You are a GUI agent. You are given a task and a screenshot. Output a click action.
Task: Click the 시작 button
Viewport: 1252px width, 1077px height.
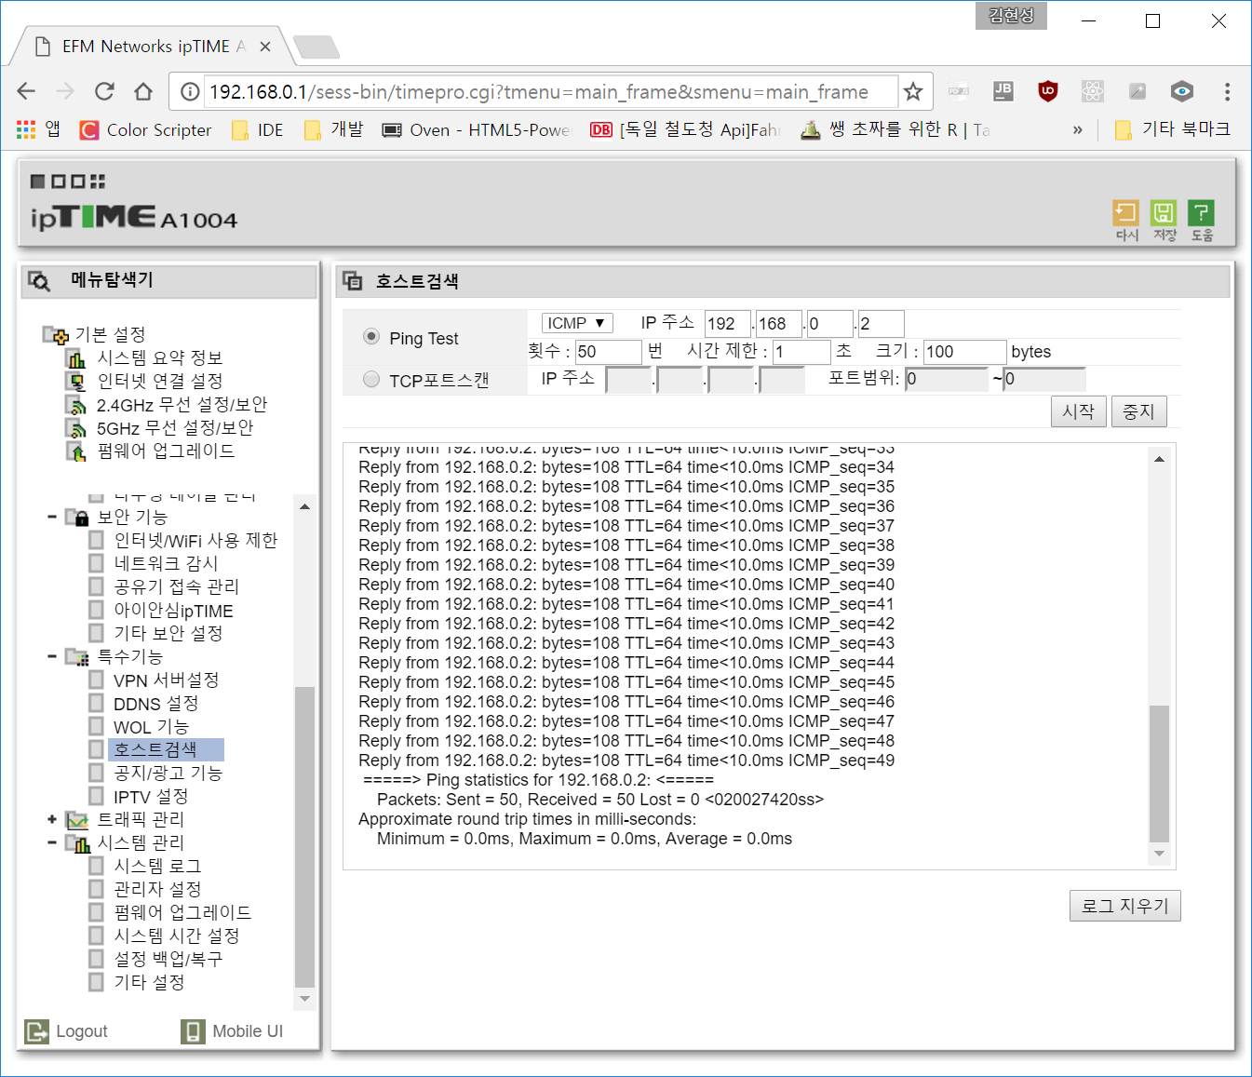pos(1079,411)
